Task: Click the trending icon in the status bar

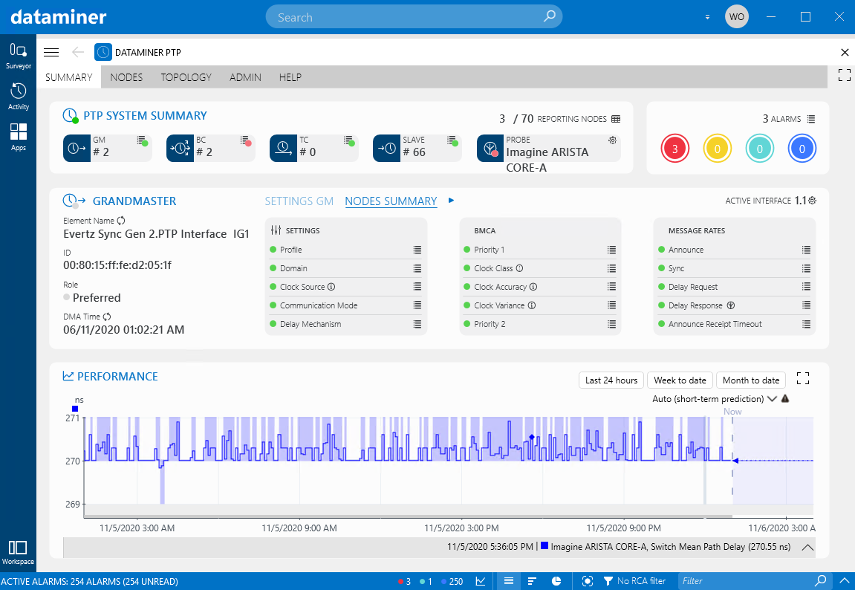Action: tap(480, 580)
